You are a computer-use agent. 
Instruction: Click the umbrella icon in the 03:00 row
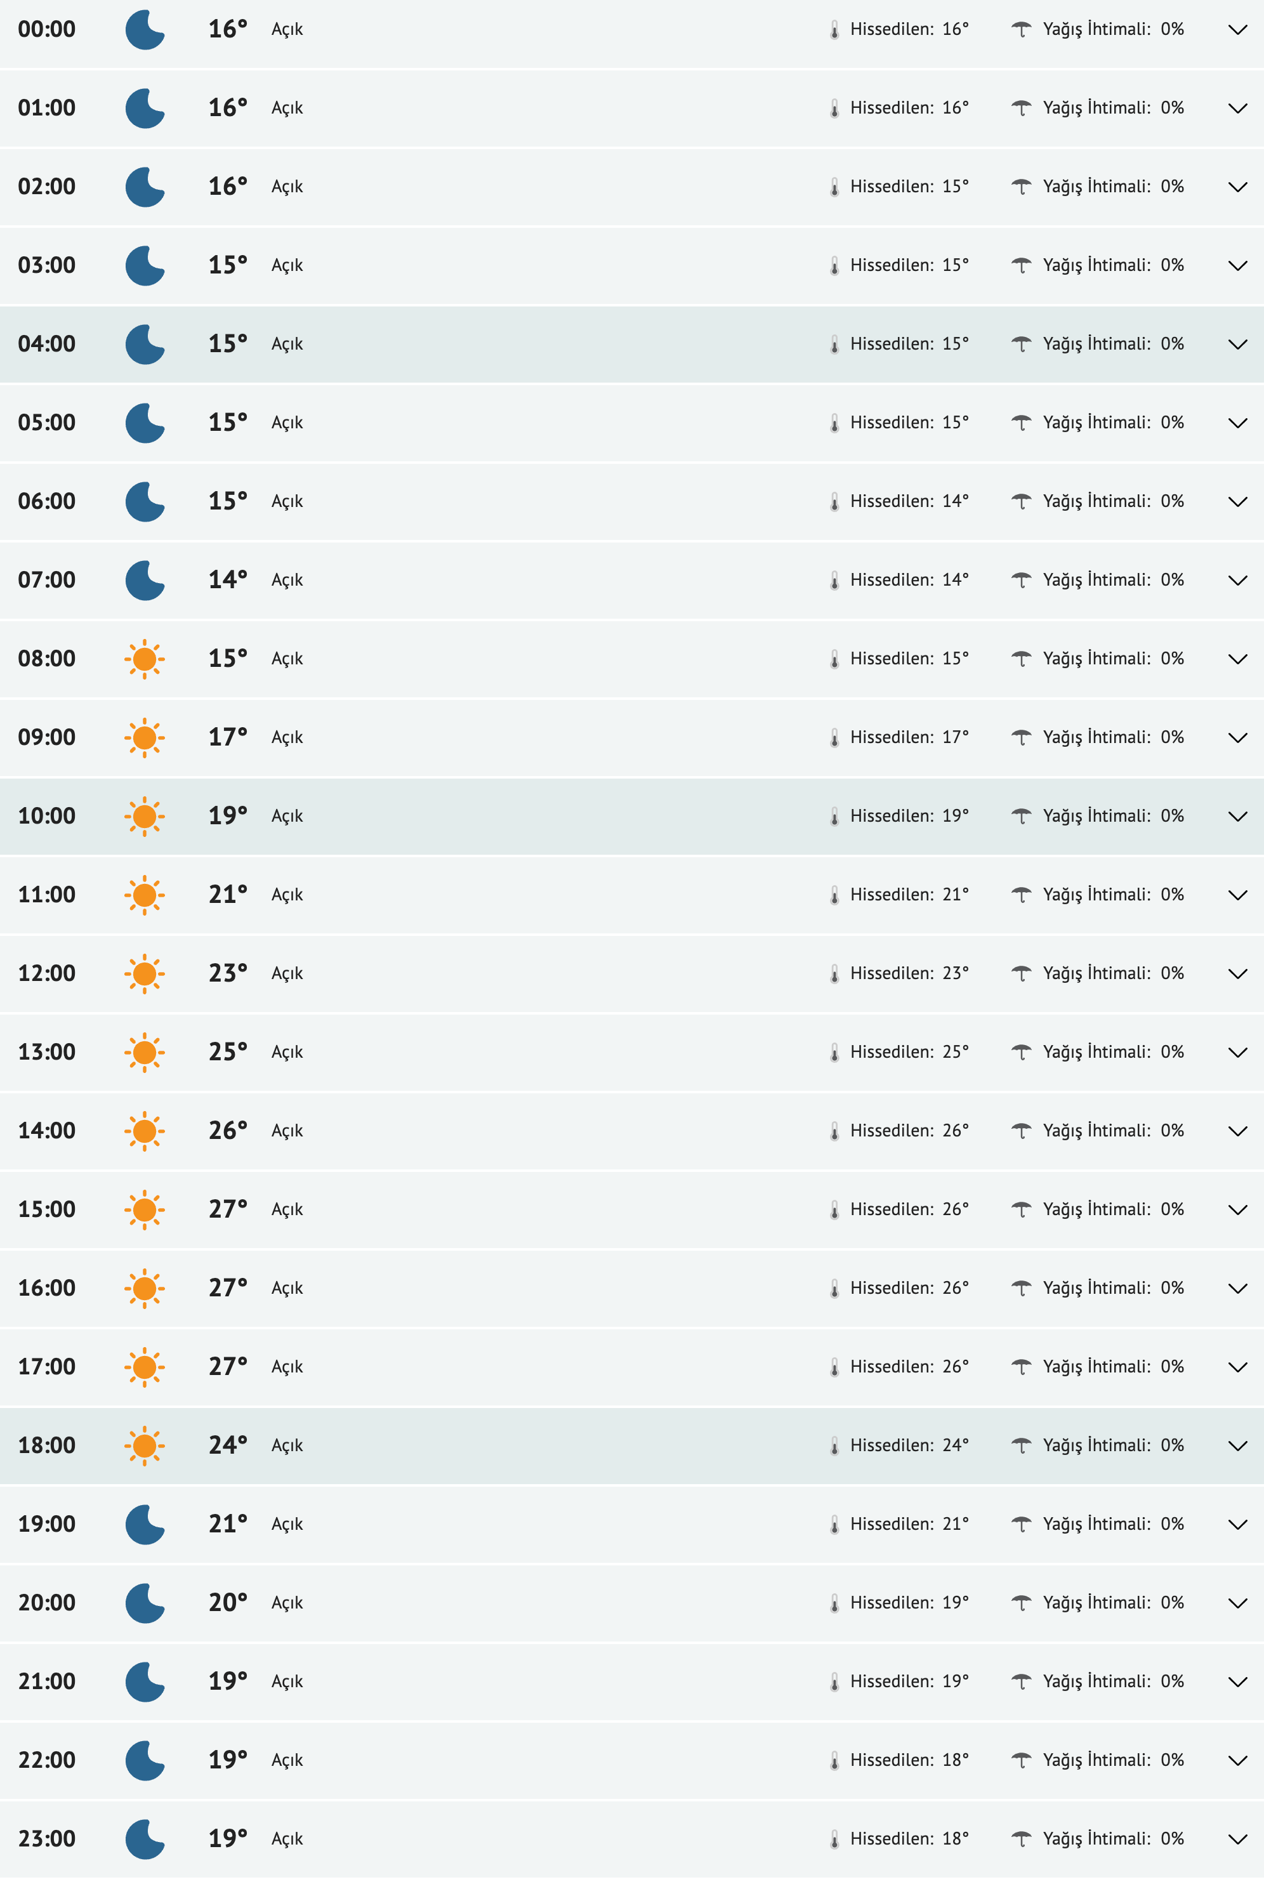1022,265
